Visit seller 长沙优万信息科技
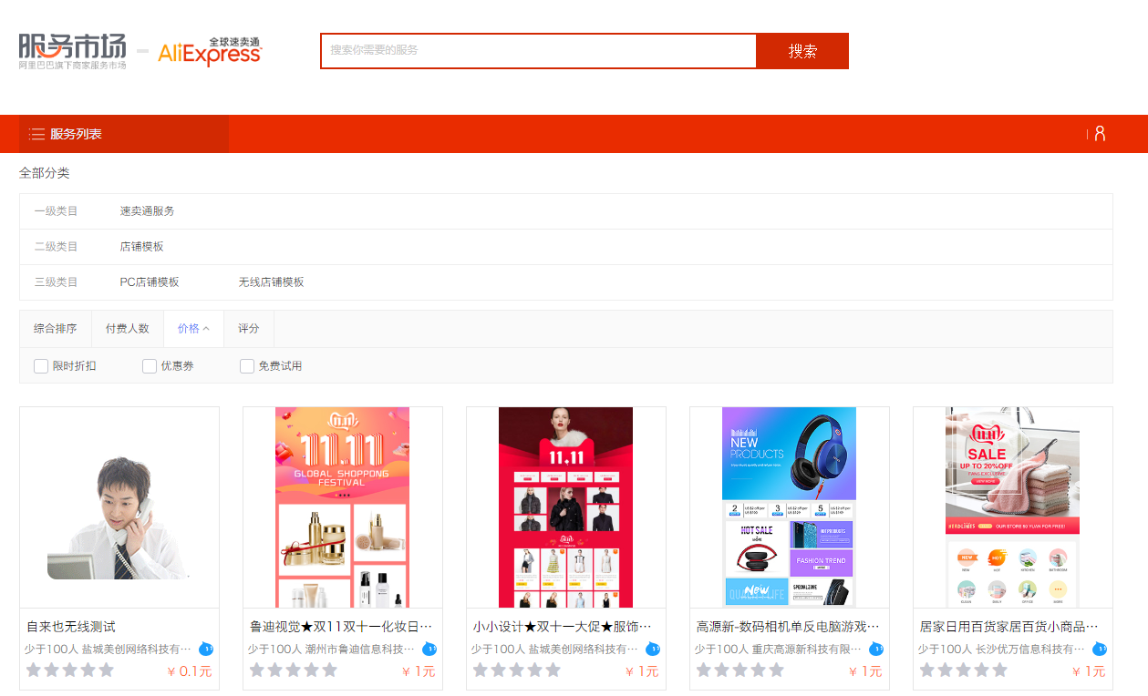 point(1031,650)
